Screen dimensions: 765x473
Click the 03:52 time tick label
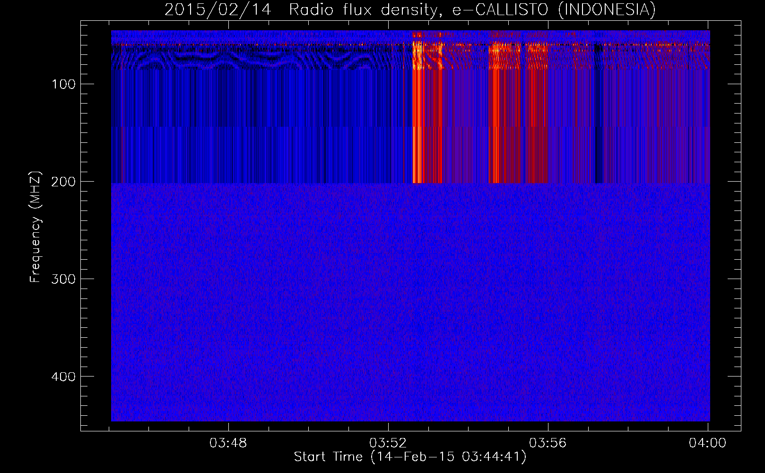tap(388, 443)
